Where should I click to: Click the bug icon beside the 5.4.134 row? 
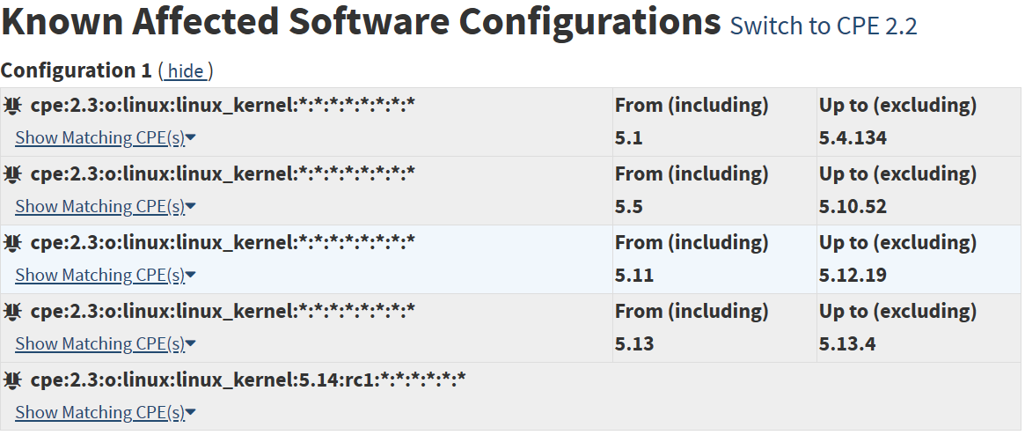pyautogui.click(x=11, y=106)
